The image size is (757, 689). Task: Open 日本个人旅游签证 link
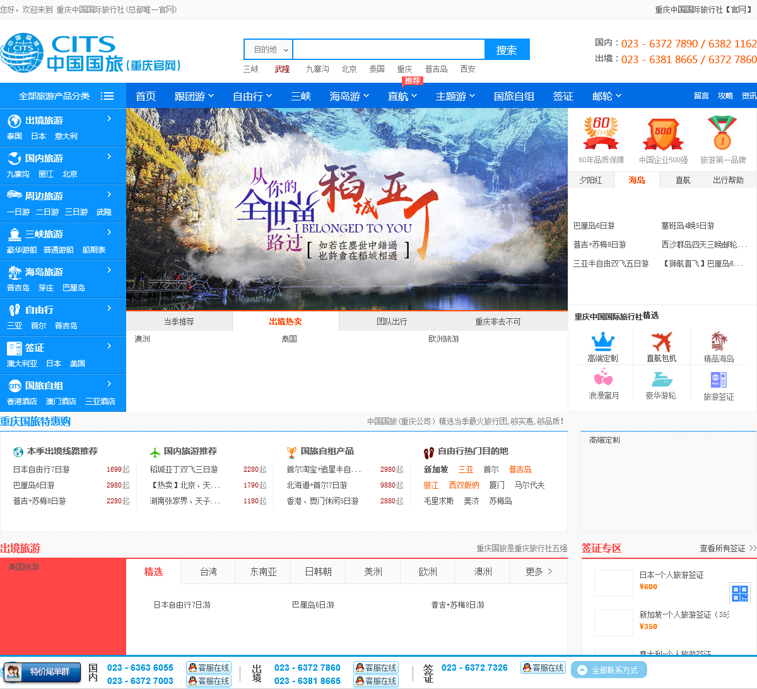pos(671,575)
